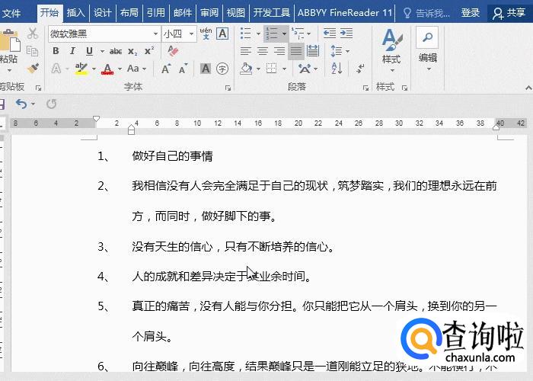Viewport: 533px width, 381px height.
Task: Click the Cut scissors icon
Action: pos(33,34)
